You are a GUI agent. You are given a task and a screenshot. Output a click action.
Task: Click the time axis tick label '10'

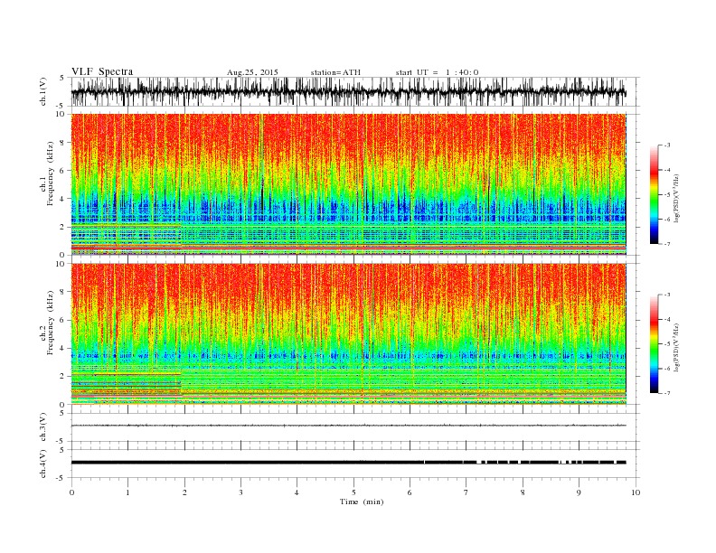point(636,492)
